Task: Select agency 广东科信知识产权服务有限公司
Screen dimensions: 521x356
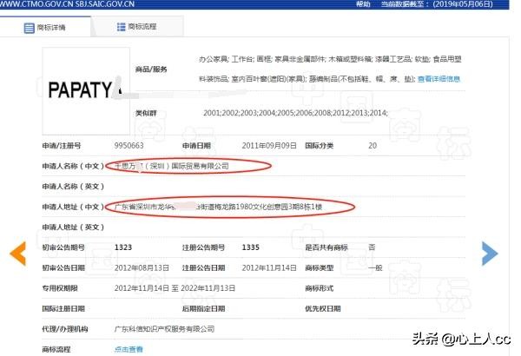Action: pyautogui.click(x=164, y=329)
